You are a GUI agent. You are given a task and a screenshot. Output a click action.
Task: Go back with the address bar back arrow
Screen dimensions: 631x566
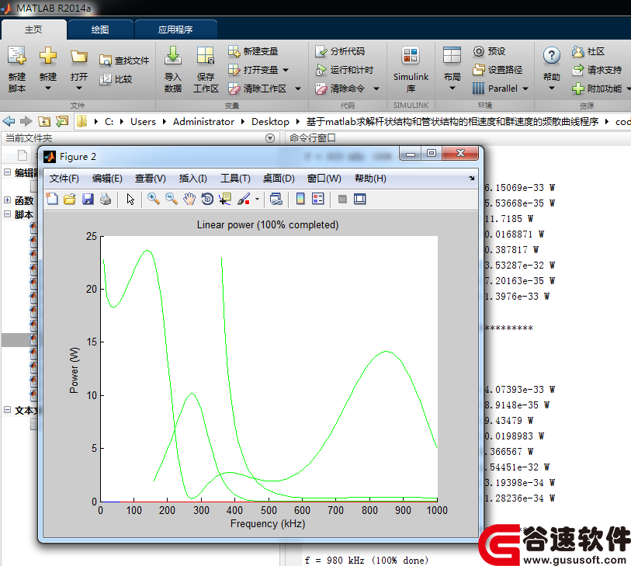coord(9,121)
